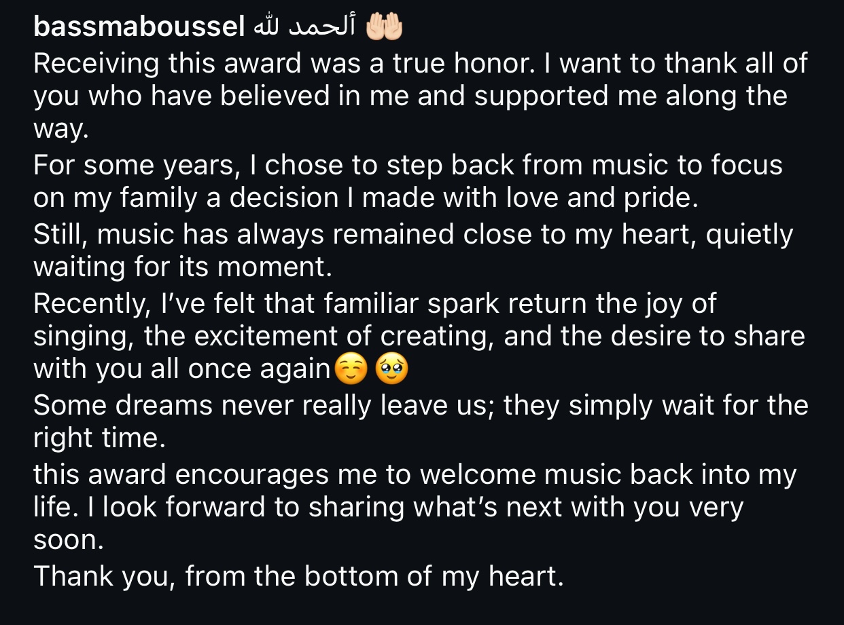The image size is (844, 625).
Task: Click the line 'Some dreams never really leave us'
Action: tap(421, 405)
